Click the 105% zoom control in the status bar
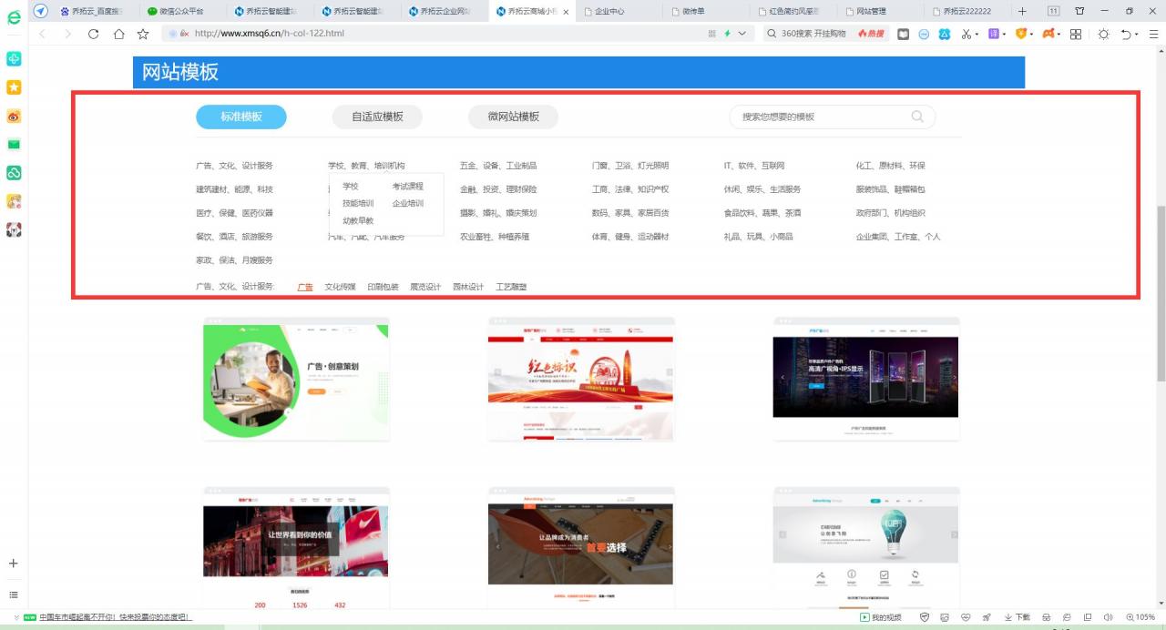 (1140, 617)
